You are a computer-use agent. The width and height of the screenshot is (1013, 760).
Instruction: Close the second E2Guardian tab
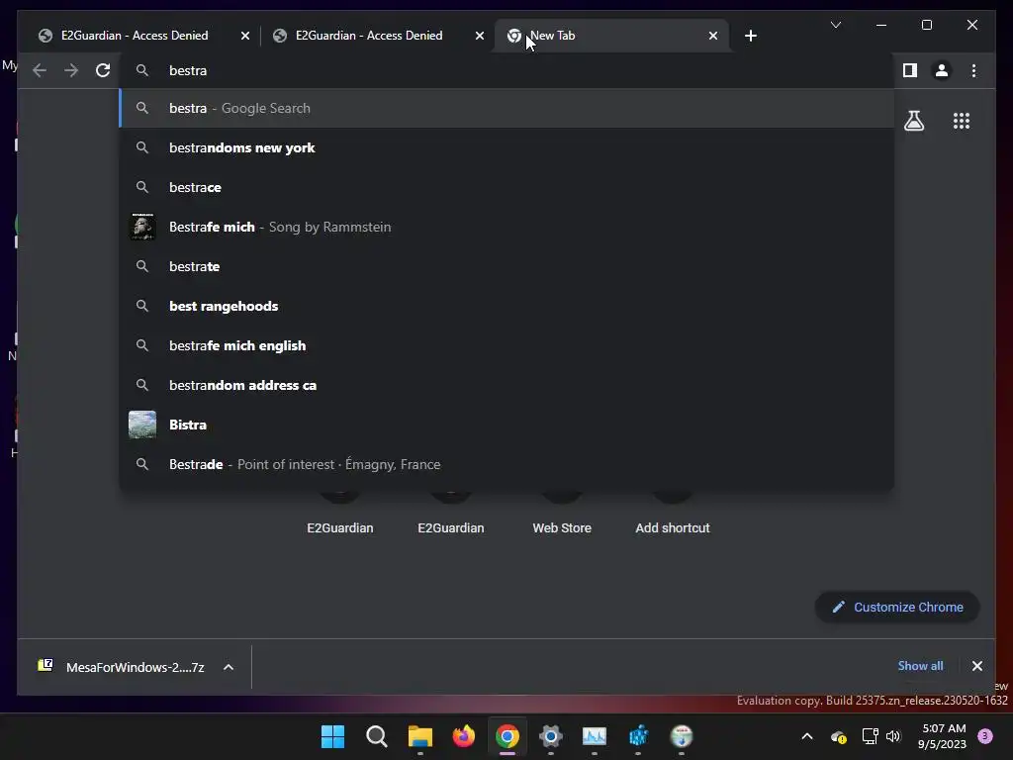click(x=480, y=36)
